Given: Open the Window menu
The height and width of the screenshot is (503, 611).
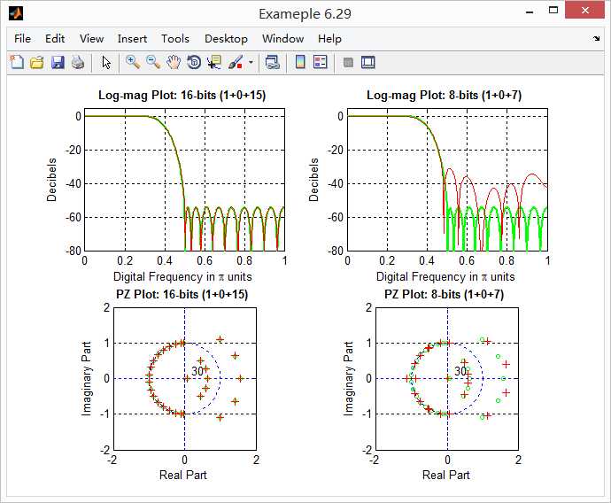Looking at the screenshot, I should (282, 39).
